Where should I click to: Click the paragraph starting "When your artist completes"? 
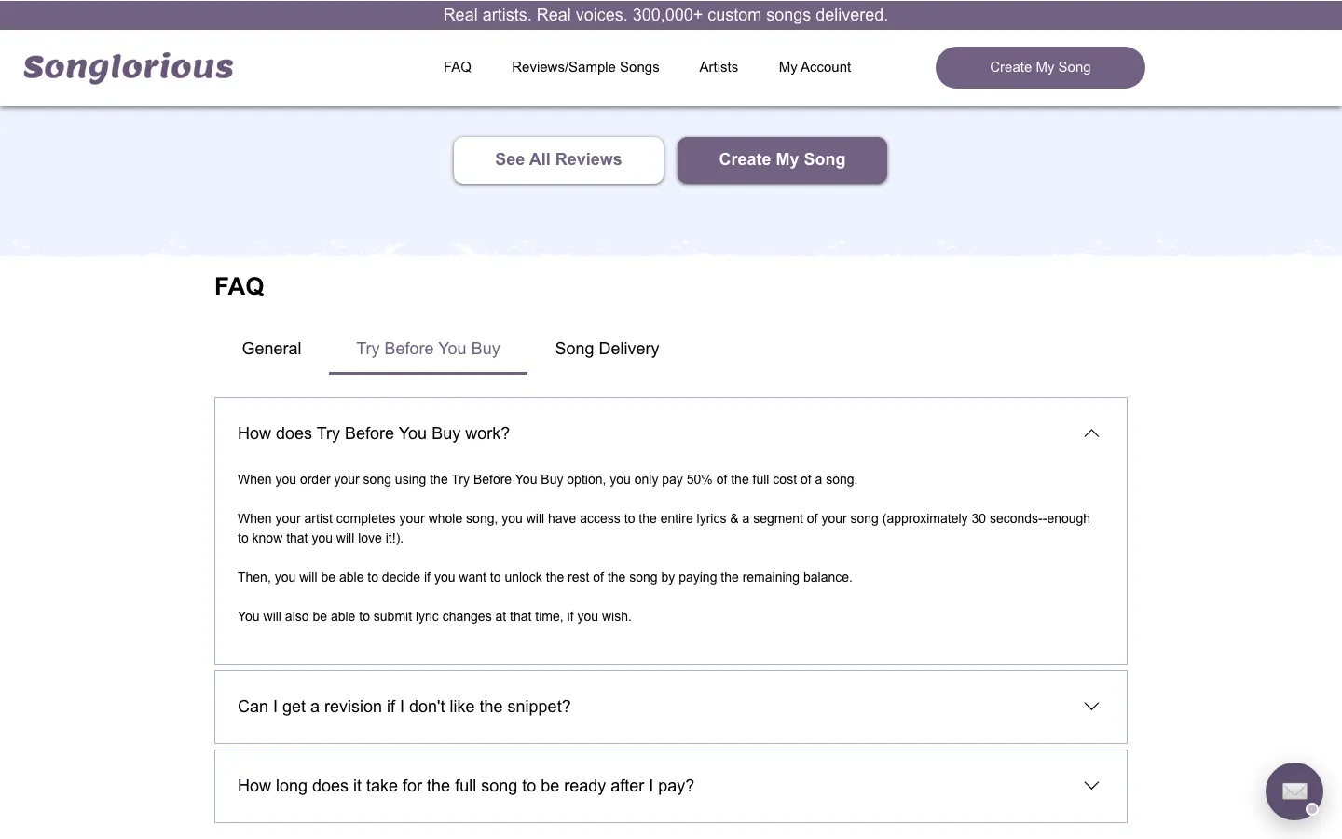[x=664, y=529]
